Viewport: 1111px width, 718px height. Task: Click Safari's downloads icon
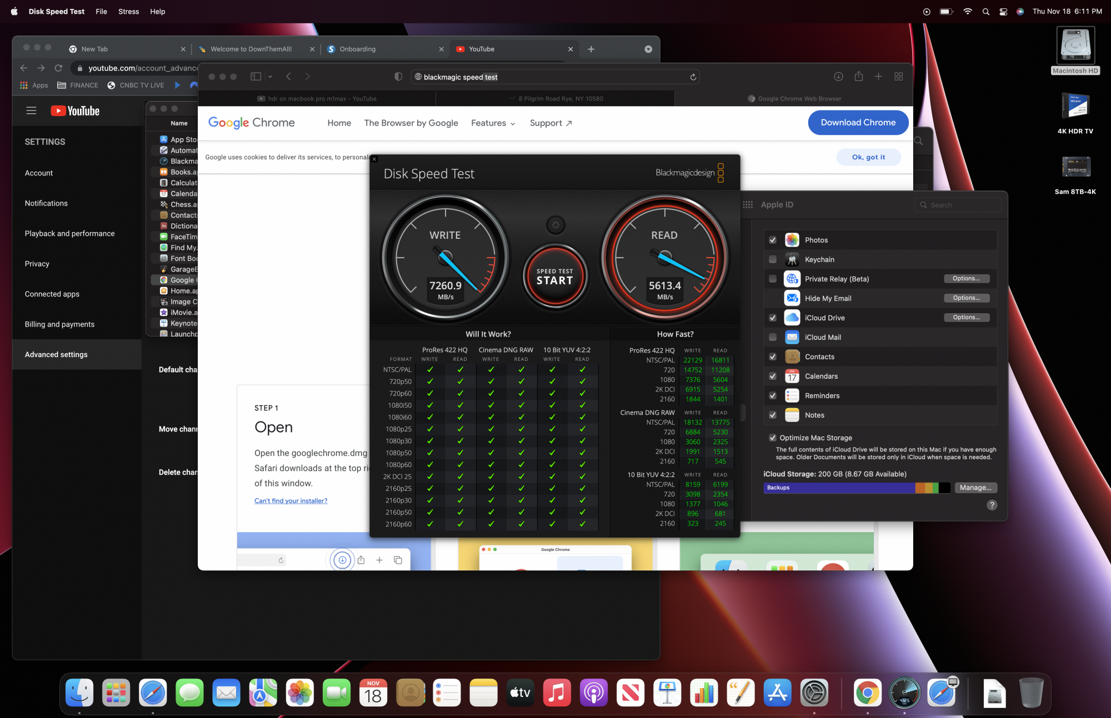point(838,77)
